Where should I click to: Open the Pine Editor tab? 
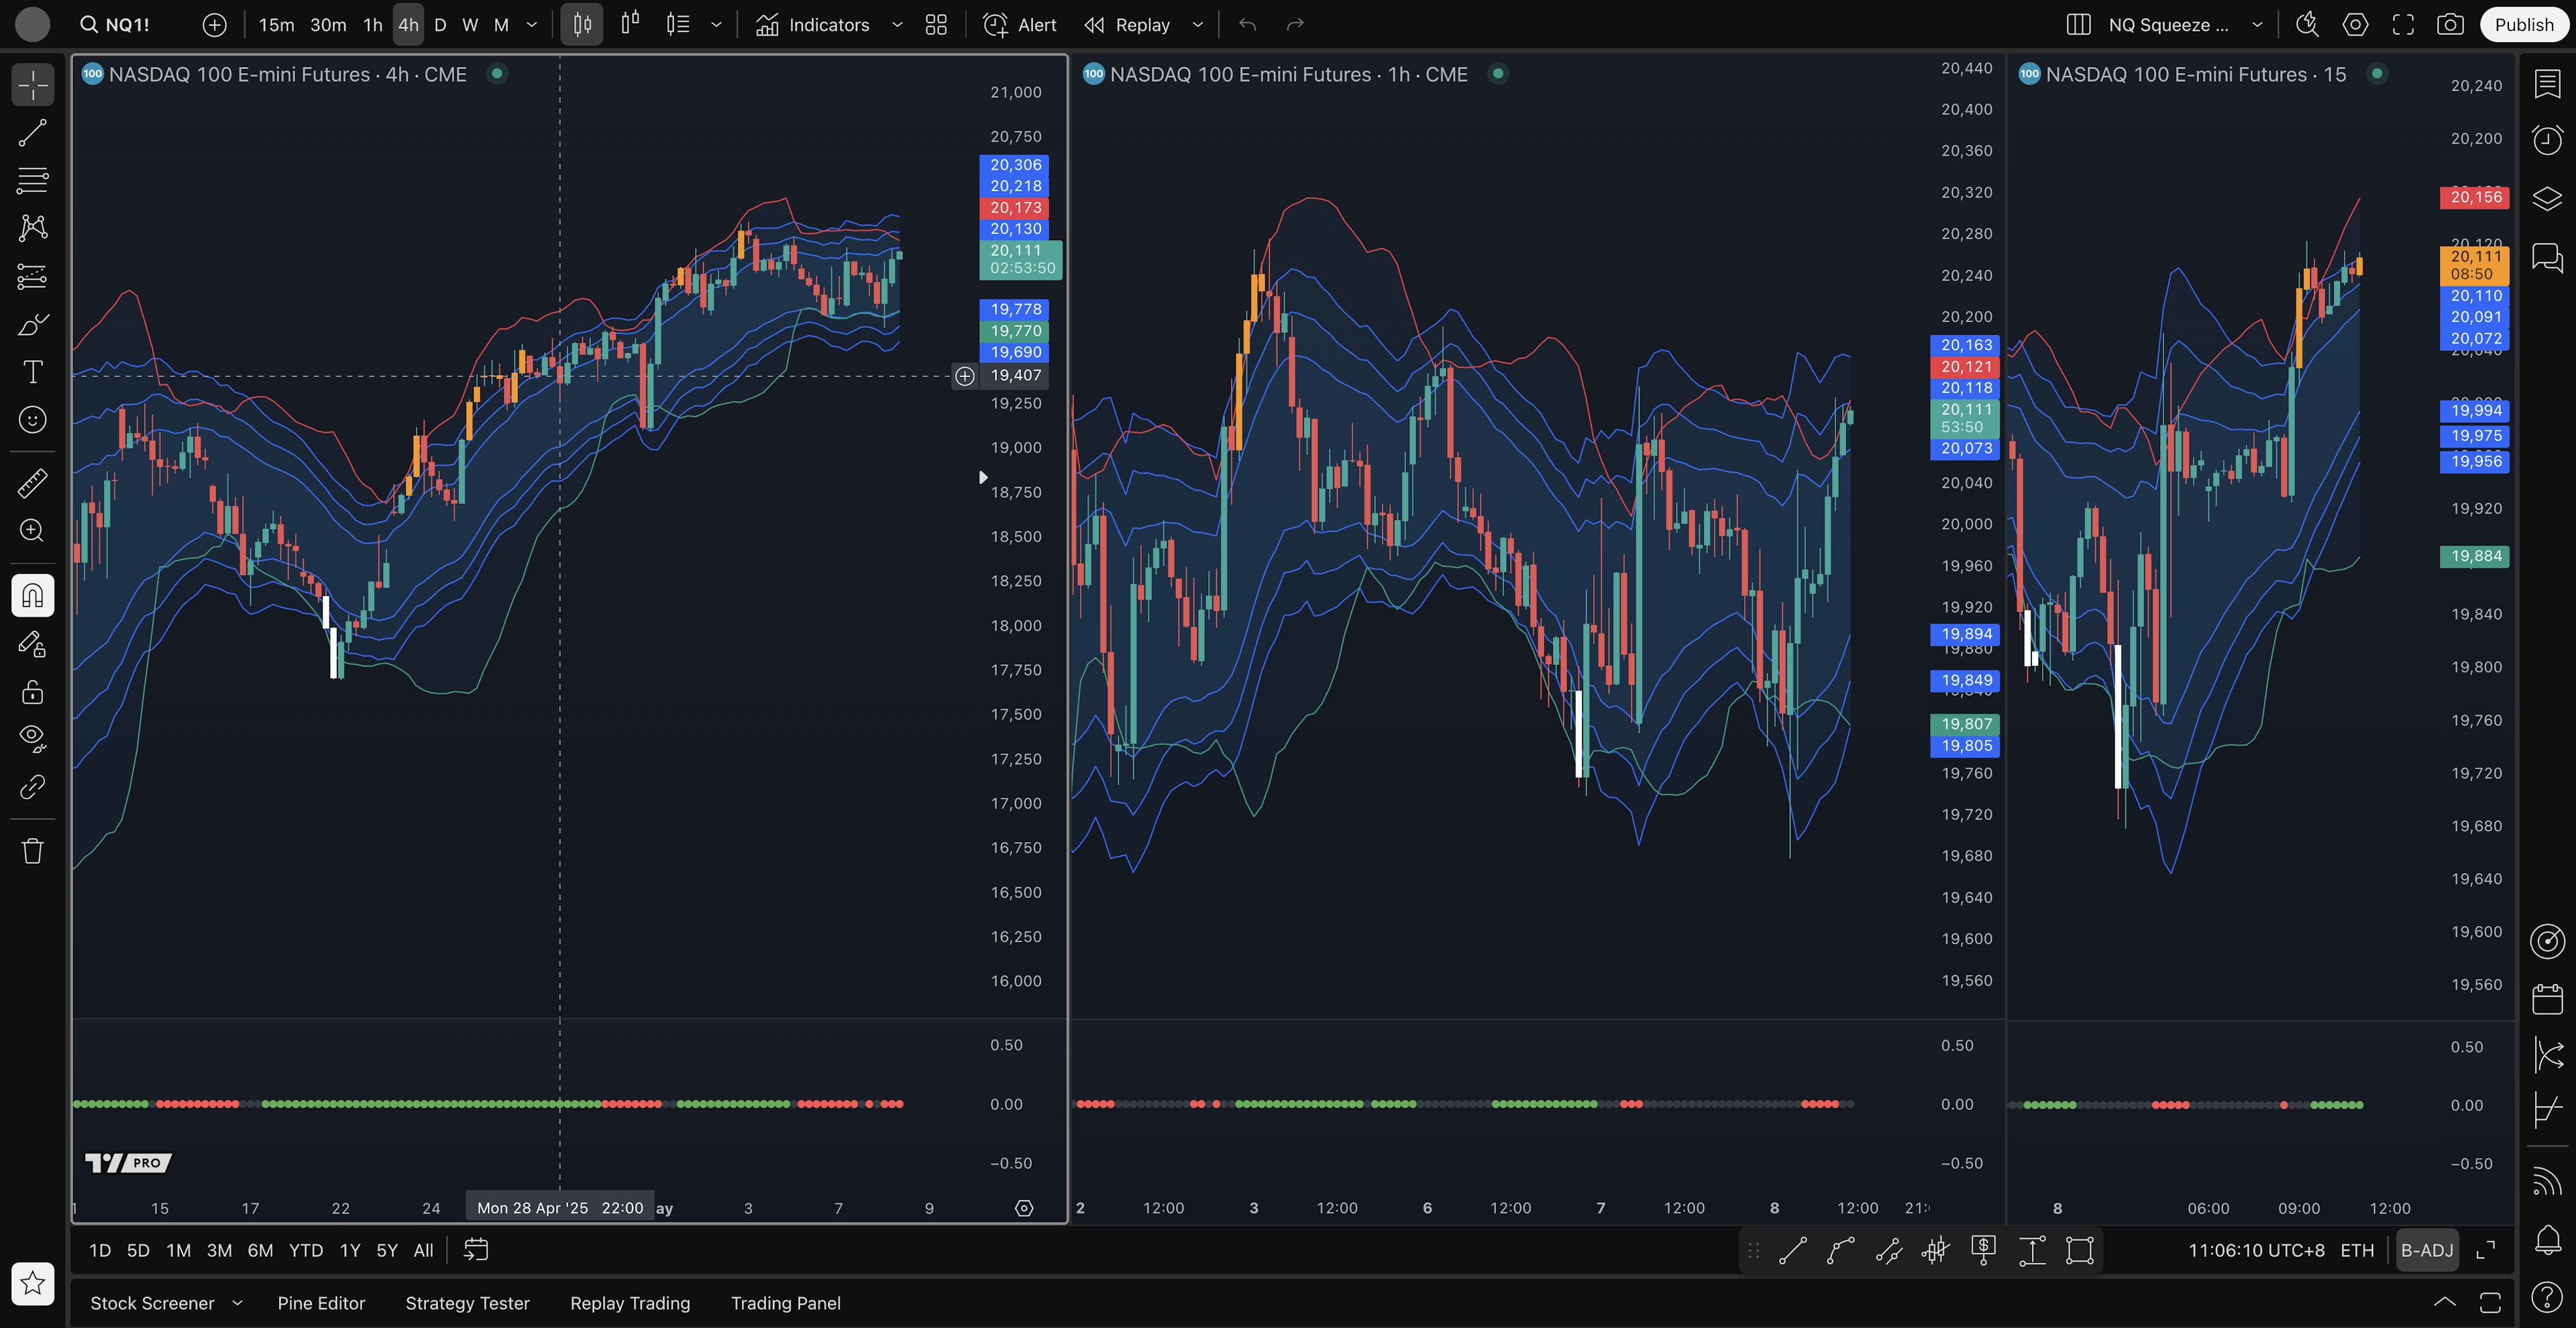click(321, 1303)
